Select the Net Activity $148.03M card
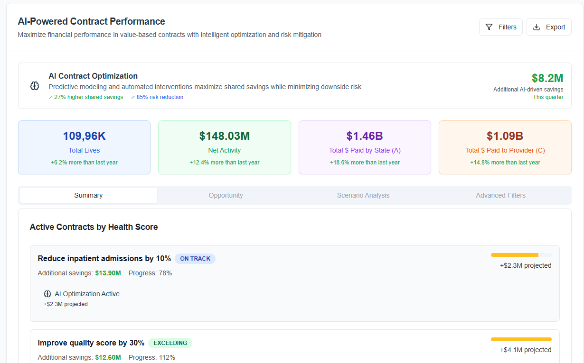 click(225, 147)
